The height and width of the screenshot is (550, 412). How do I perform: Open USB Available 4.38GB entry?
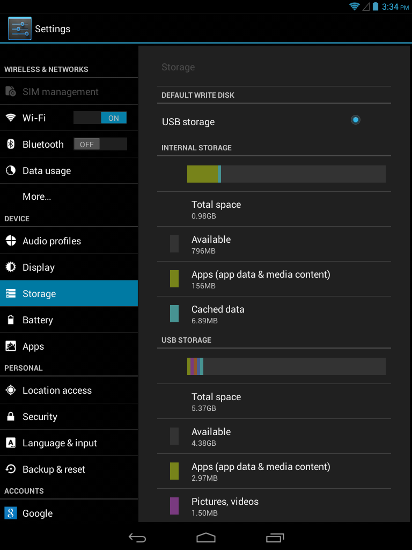tap(274, 436)
